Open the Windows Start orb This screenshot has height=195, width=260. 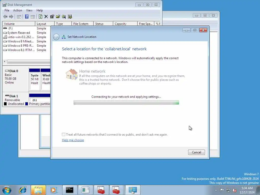7,190
